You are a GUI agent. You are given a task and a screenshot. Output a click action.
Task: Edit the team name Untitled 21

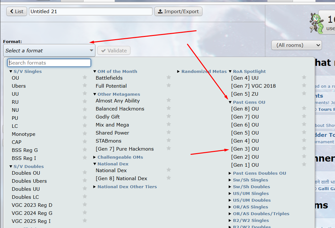click(x=91, y=12)
